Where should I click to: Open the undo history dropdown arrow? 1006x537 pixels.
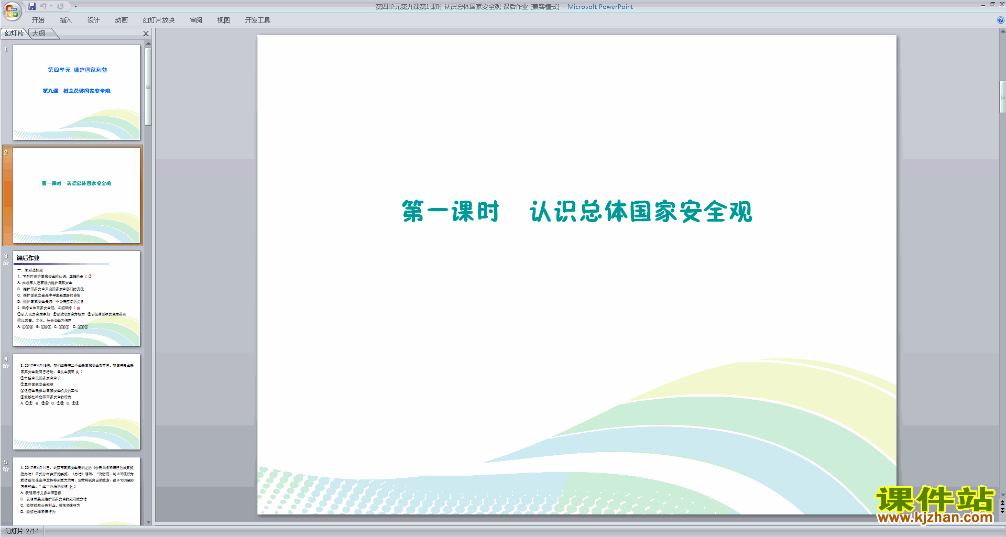point(51,6)
